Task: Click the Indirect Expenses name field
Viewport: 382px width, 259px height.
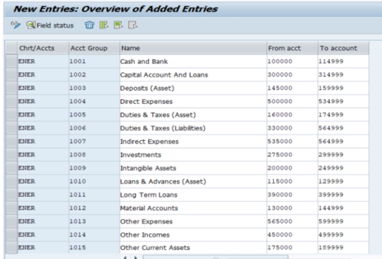Action: point(193,141)
